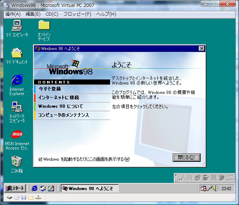239x205 pixels.
Task: Select the マイ ドキュメント desktop icon
Action: [x=17, y=56]
